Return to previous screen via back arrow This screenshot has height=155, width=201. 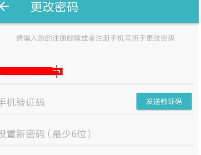click(x=4, y=6)
